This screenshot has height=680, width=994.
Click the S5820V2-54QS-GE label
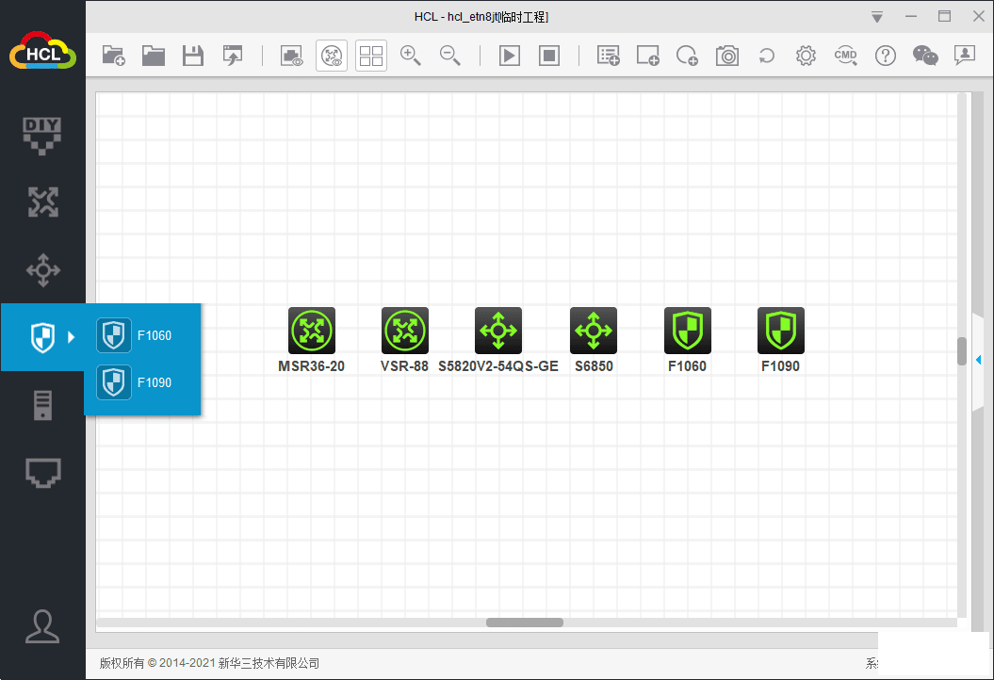tap(498, 366)
